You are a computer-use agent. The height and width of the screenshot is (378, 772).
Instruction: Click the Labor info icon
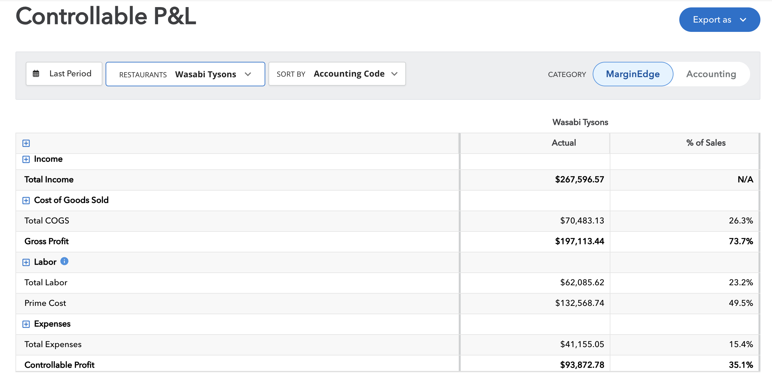click(64, 261)
